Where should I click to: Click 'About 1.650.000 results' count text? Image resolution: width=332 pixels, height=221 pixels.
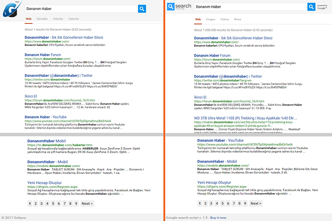233,30
